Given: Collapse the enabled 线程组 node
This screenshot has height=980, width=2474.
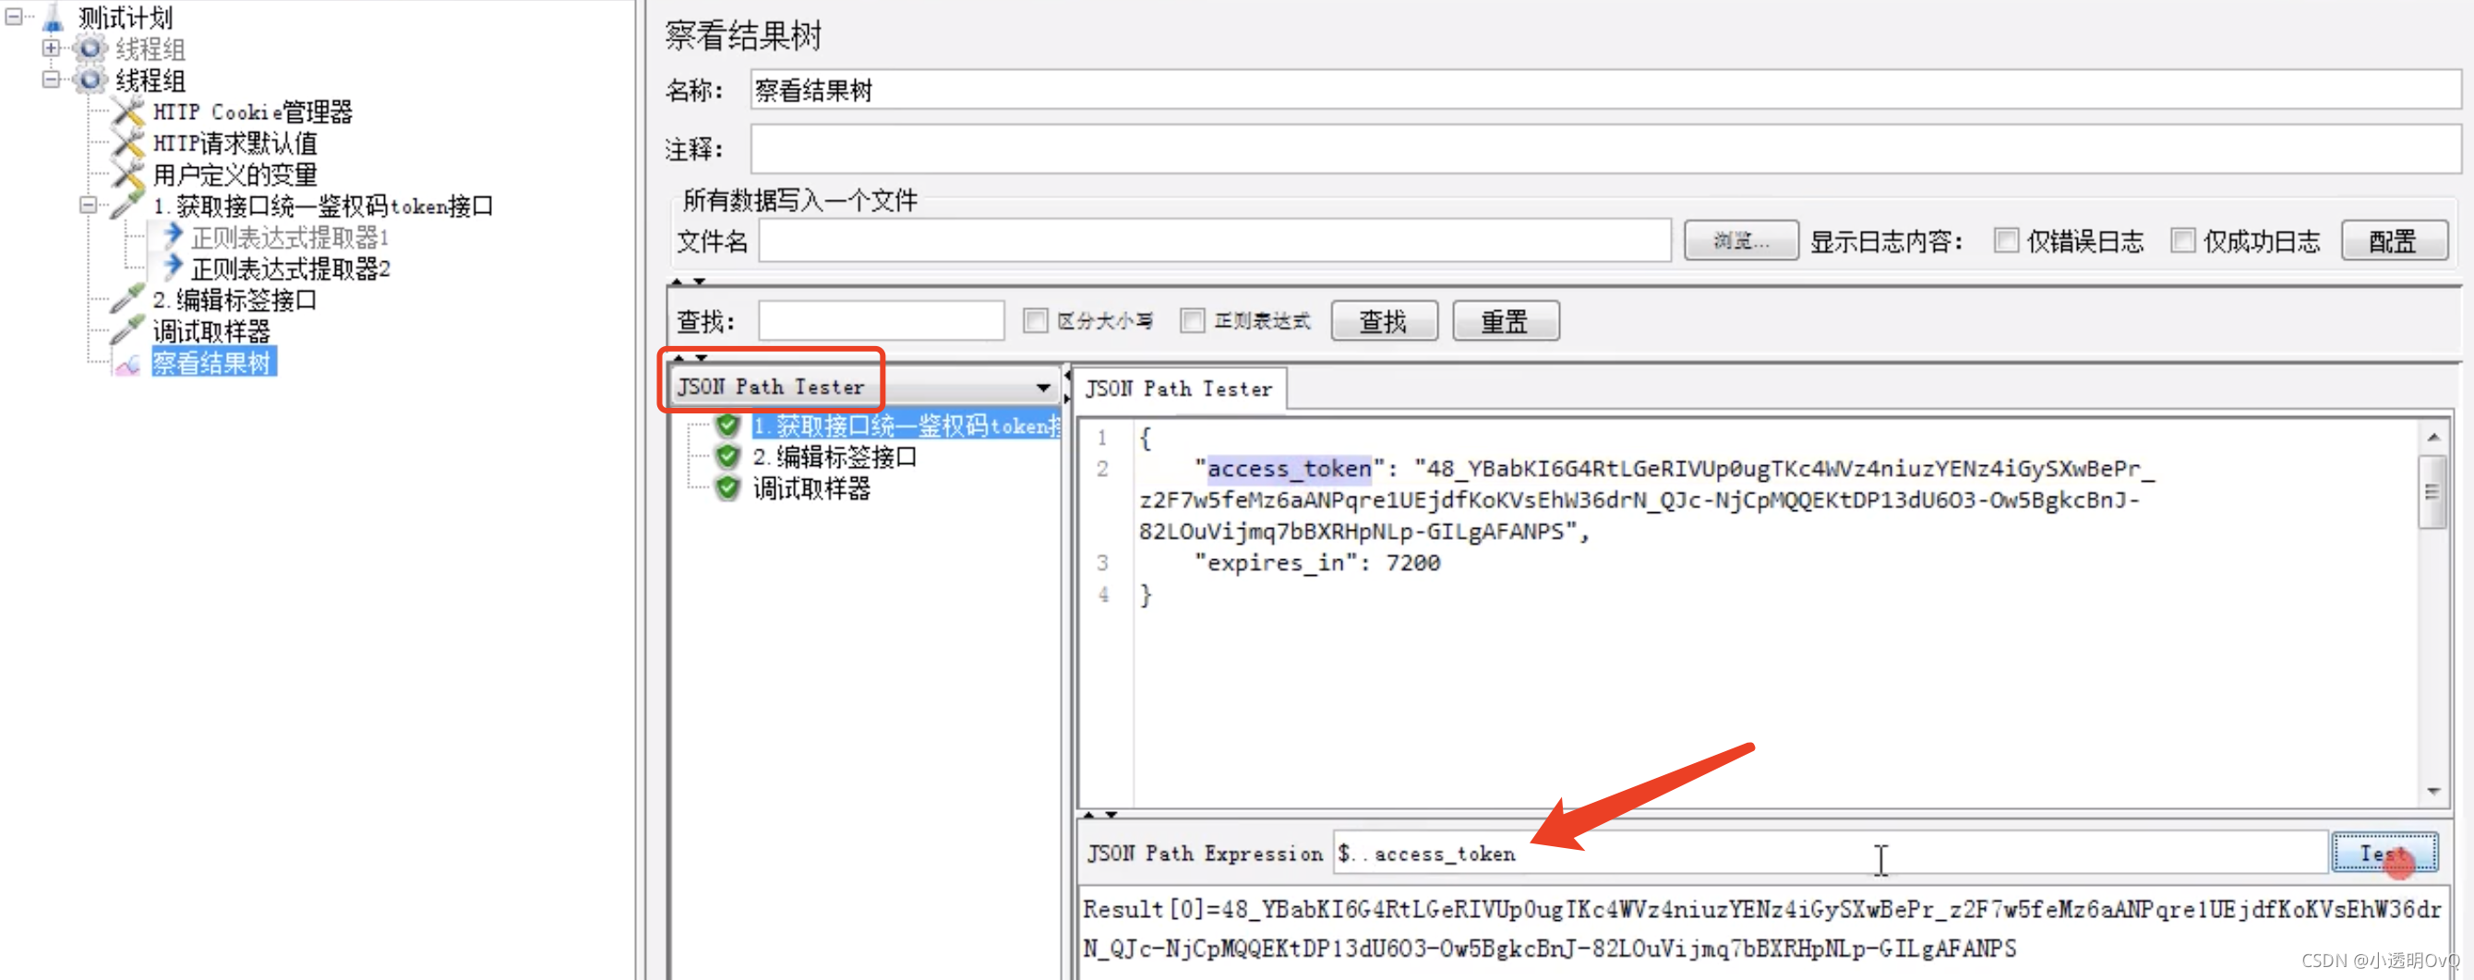Looking at the screenshot, I should tap(51, 79).
